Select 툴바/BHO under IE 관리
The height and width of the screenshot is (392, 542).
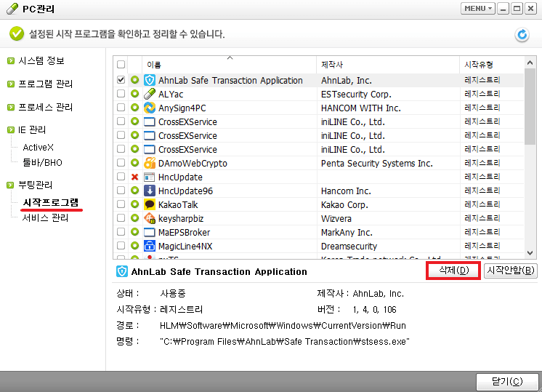click(42, 163)
